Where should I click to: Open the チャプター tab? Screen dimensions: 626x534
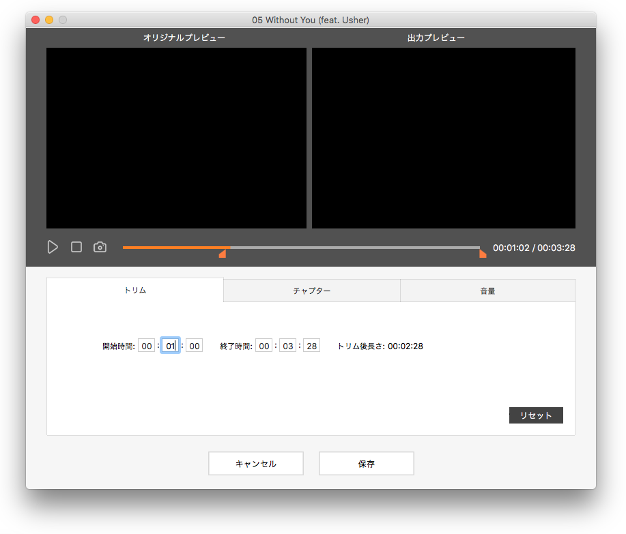[312, 291]
